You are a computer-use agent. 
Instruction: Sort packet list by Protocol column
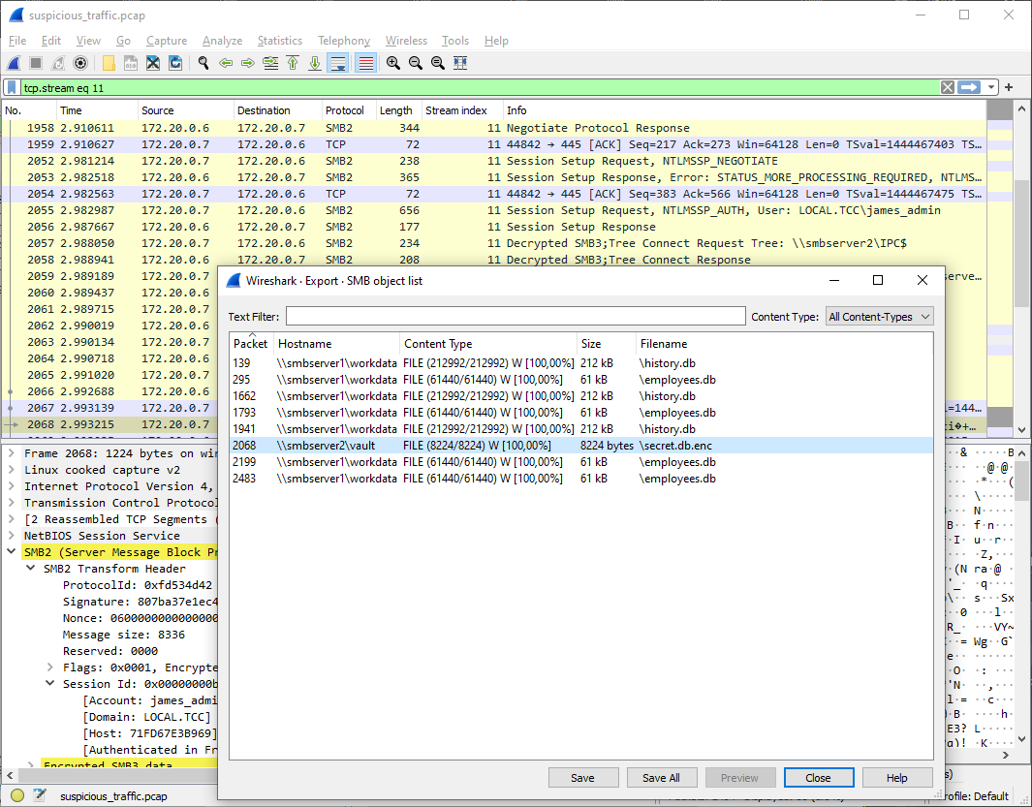point(348,110)
